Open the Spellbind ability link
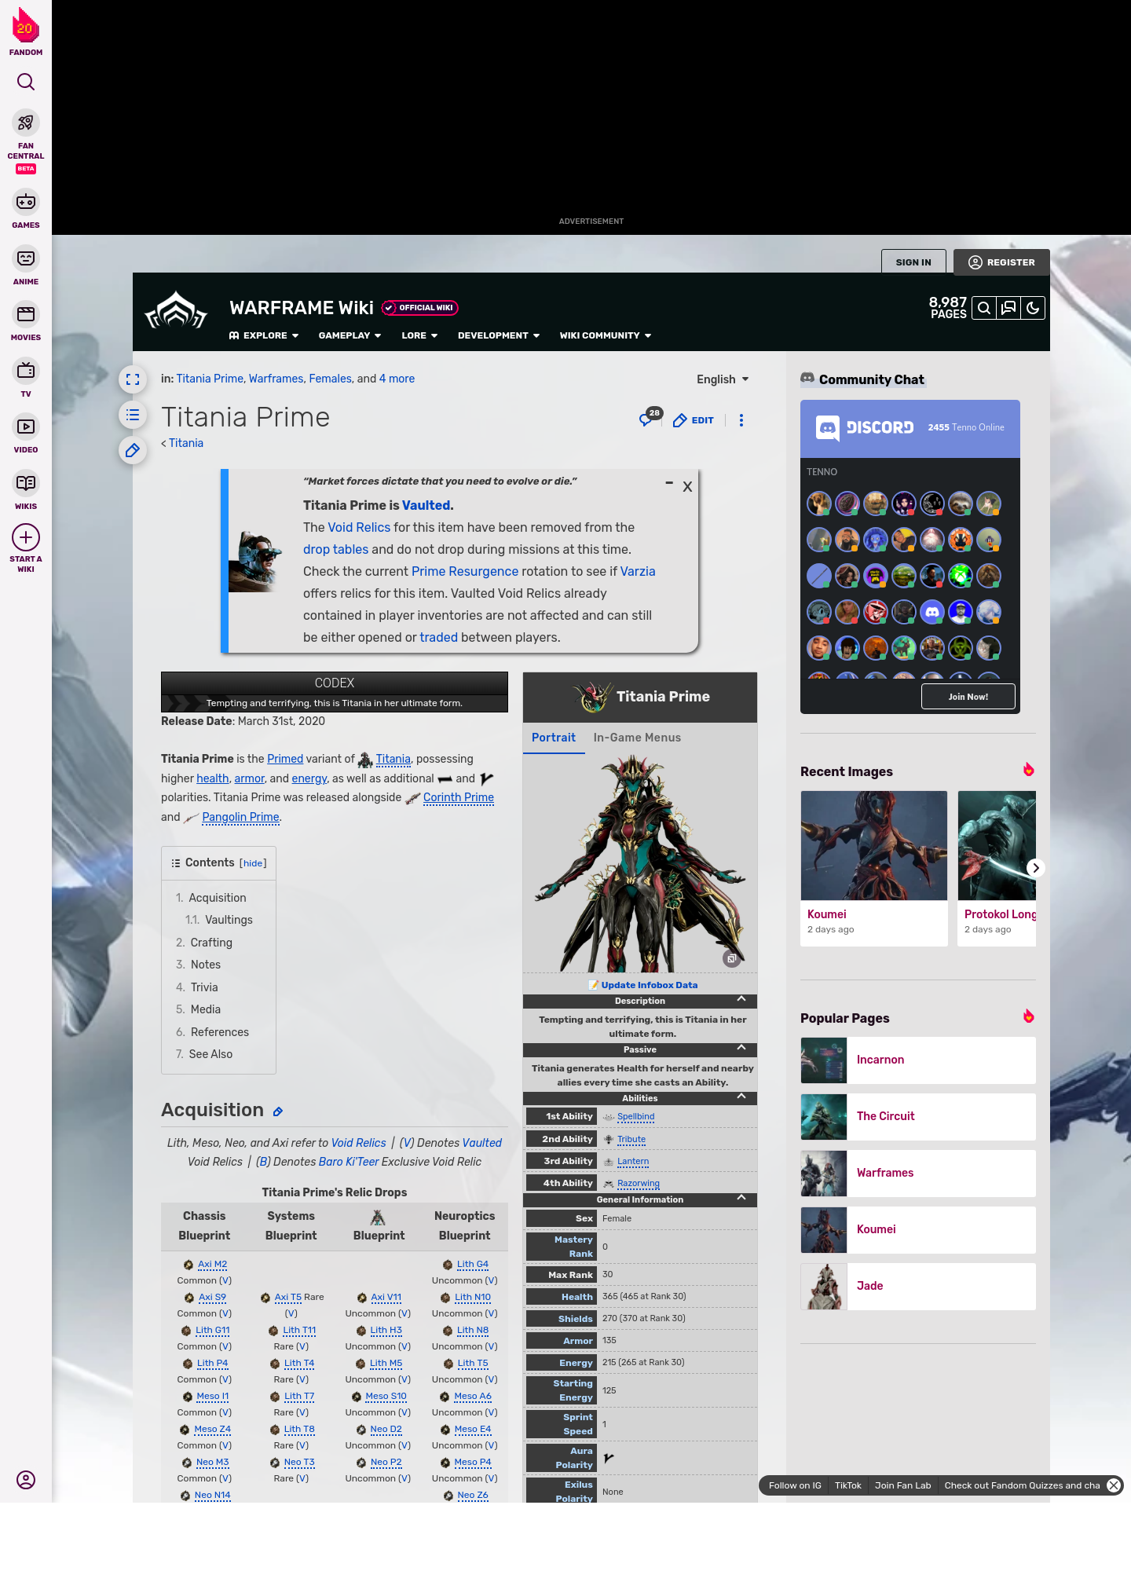 pyautogui.click(x=635, y=1116)
